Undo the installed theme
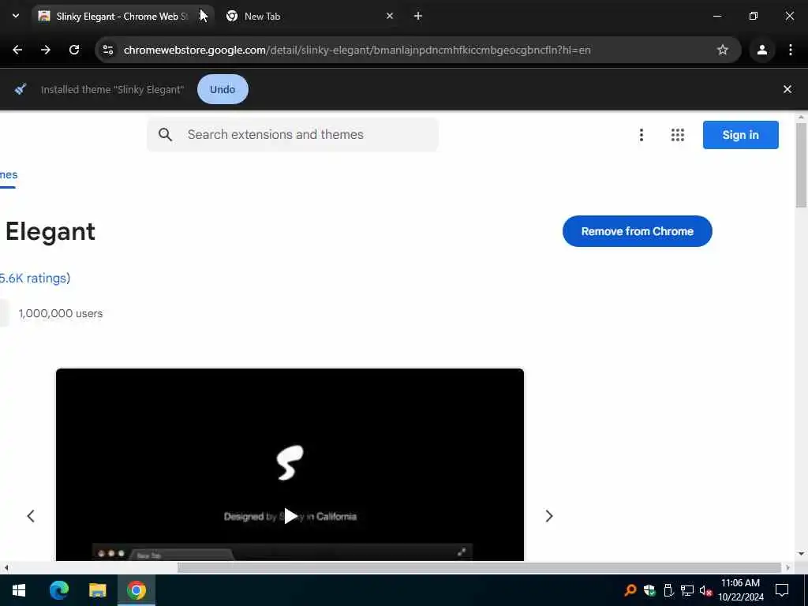808x606 pixels. pyautogui.click(x=223, y=89)
